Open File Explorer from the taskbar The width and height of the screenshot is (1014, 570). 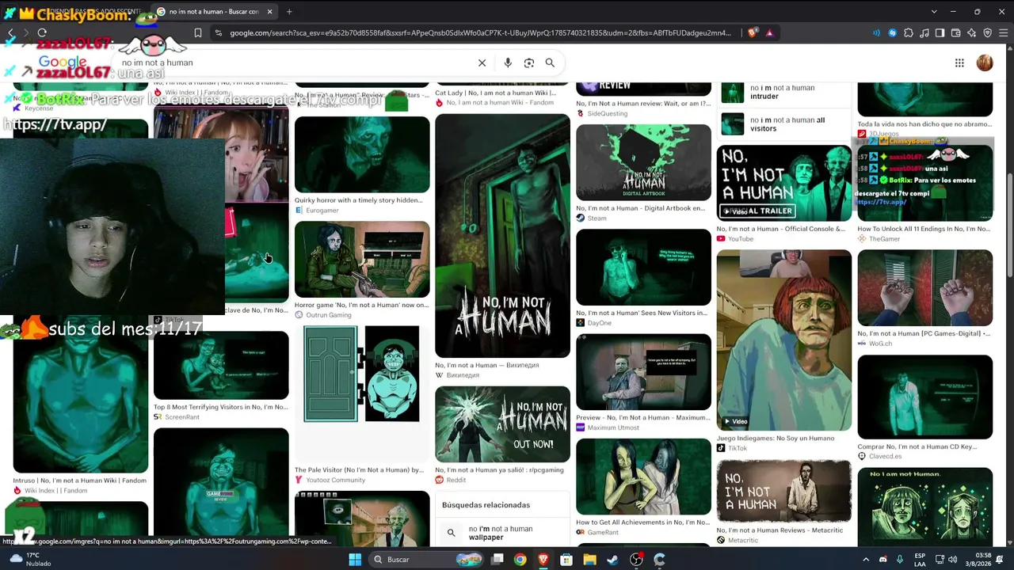589,560
